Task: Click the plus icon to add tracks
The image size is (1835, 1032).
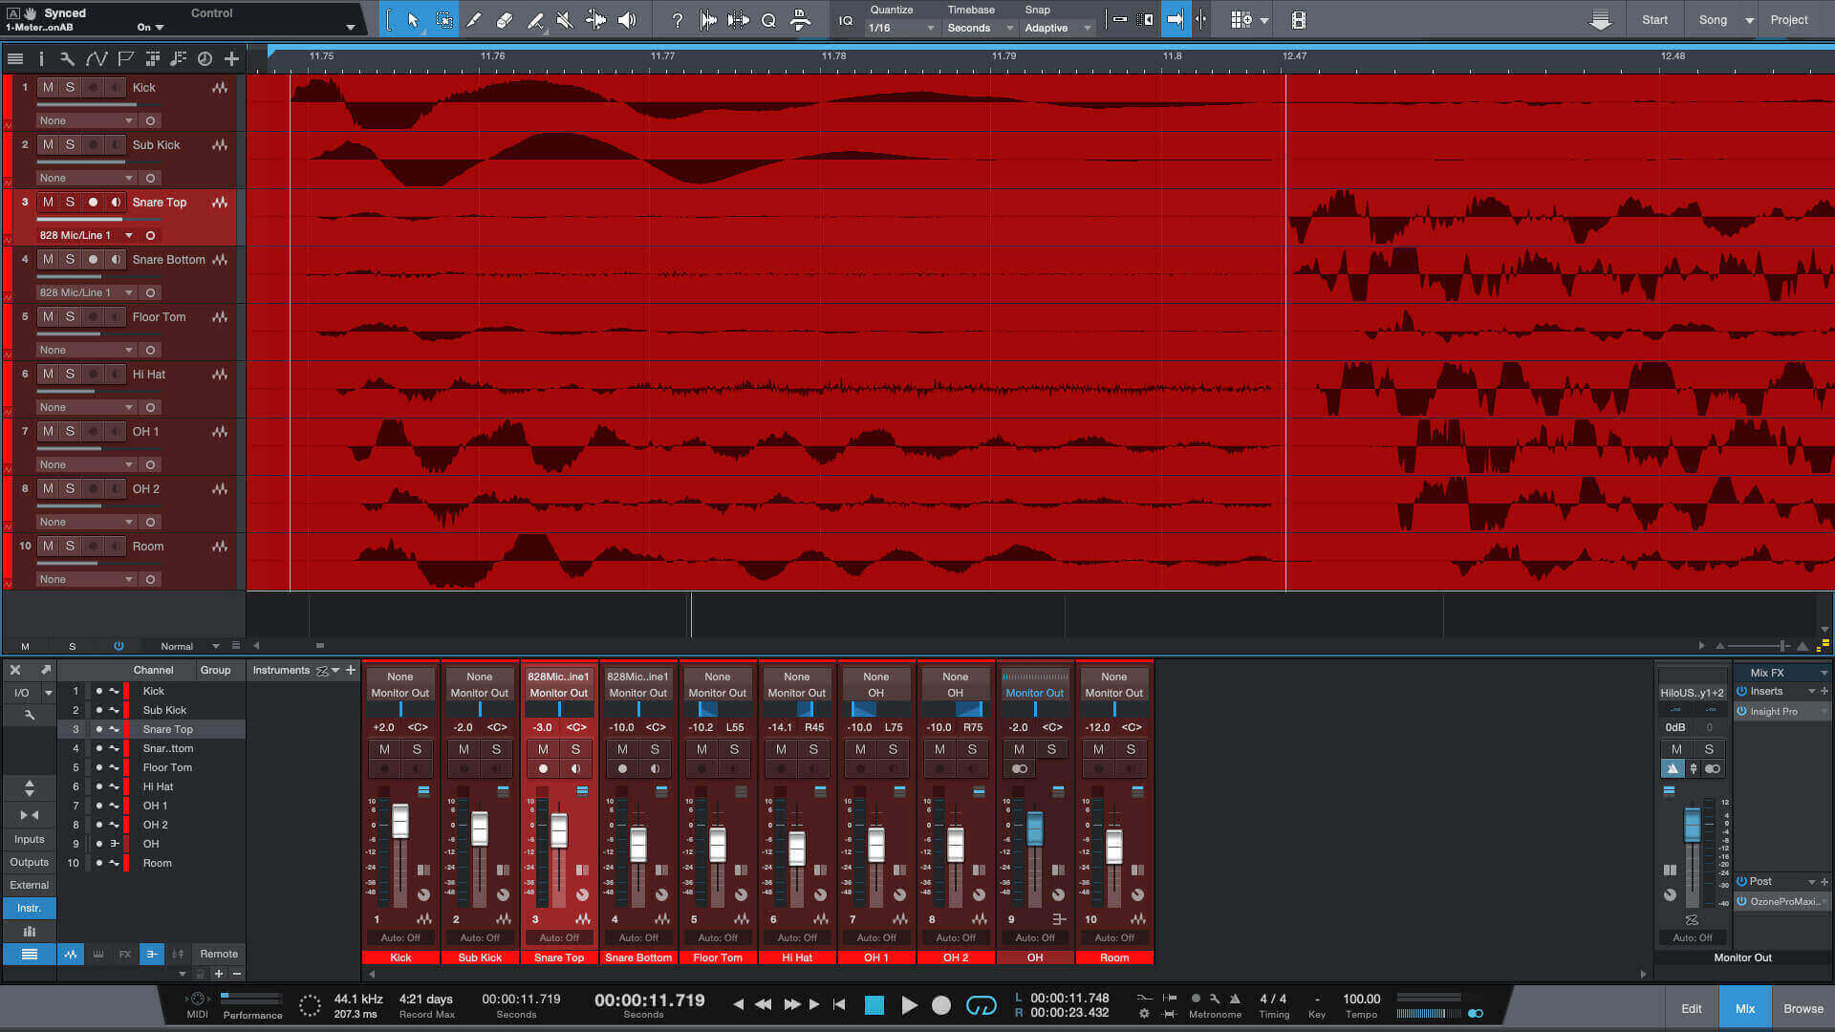Action: 231,58
